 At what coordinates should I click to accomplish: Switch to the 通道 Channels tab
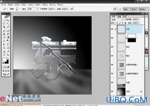(x=119, y=17)
